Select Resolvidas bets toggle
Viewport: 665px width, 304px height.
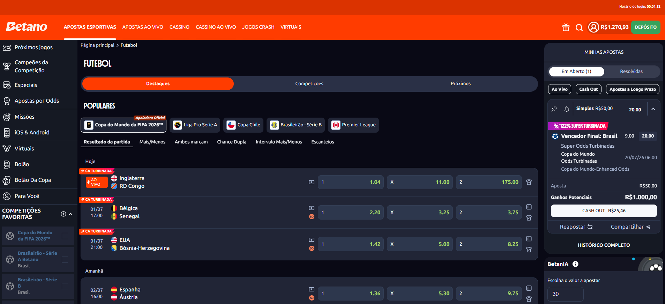click(x=631, y=72)
